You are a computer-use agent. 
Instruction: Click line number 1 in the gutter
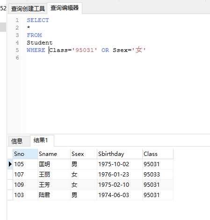coord(17,20)
